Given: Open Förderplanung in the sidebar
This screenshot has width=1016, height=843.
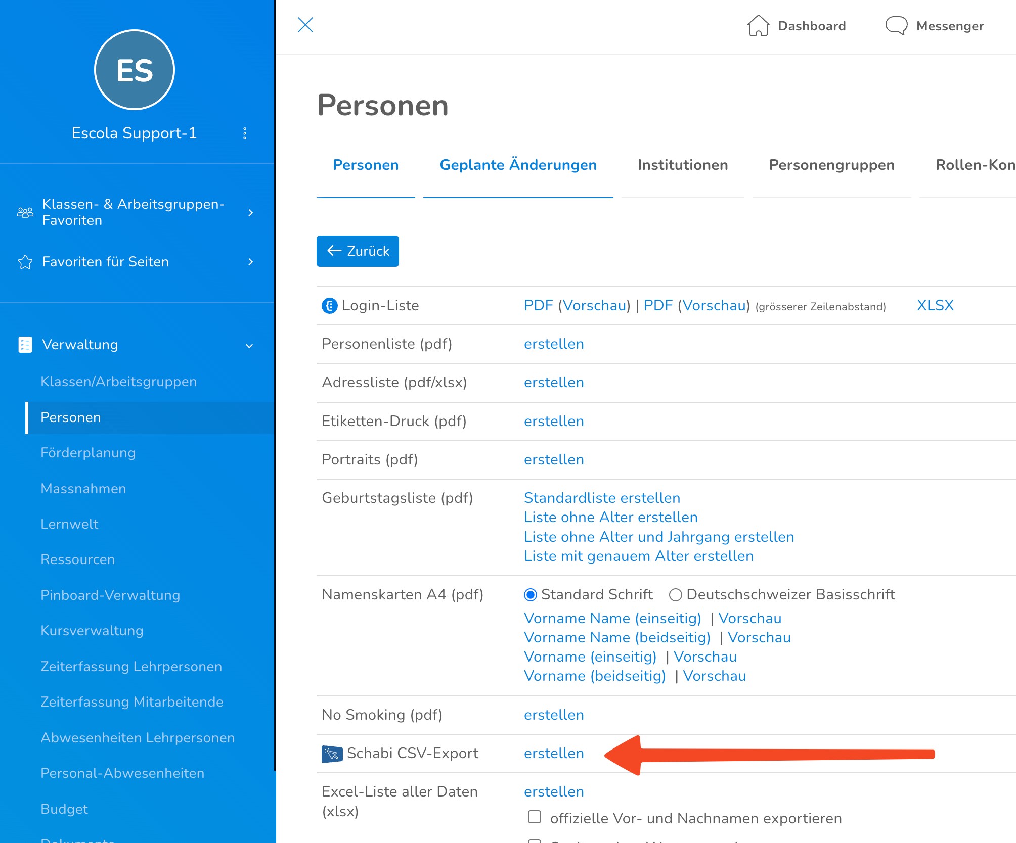Looking at the screenshot, I should tap(88, 453).
